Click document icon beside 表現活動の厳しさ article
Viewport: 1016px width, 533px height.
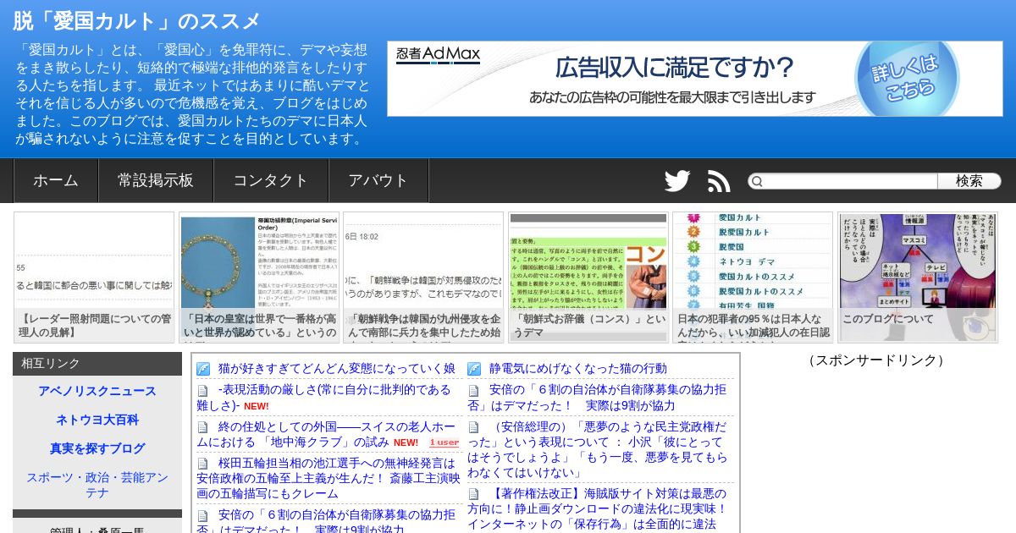point(203,391)
